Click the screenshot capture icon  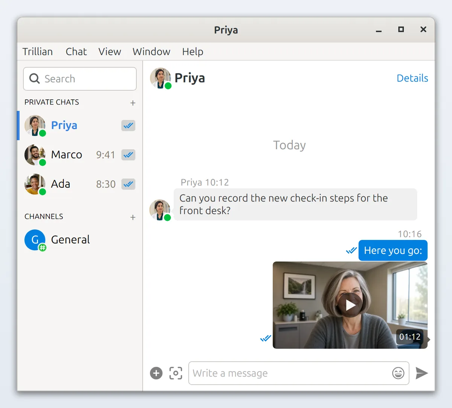click(x=176, y=373)
